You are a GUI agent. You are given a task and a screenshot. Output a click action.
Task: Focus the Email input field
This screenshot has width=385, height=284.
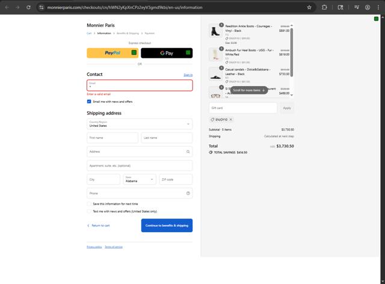coord(140,85)
